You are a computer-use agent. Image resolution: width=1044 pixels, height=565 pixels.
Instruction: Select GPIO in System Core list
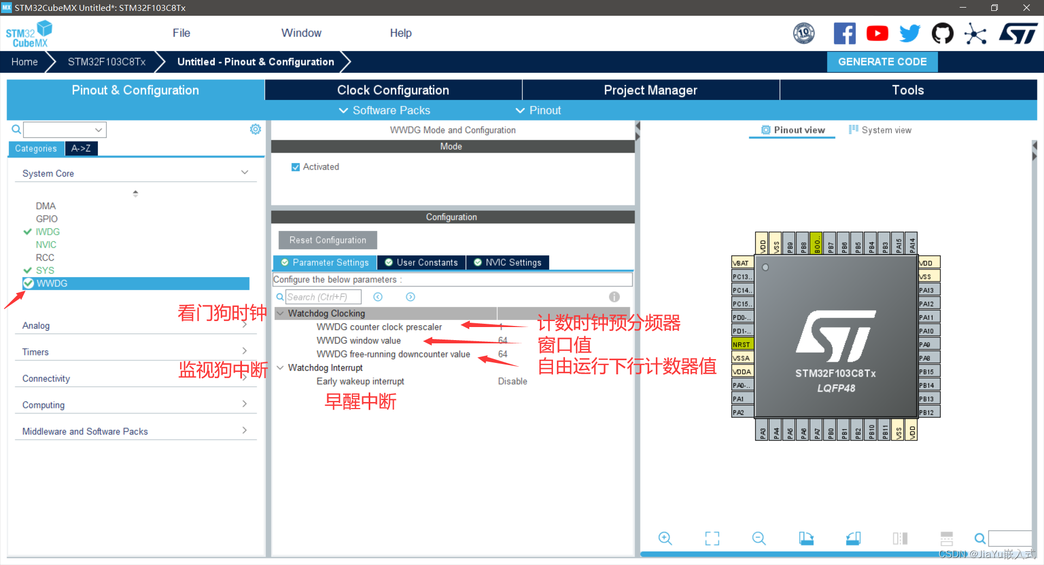click(47, 219)
